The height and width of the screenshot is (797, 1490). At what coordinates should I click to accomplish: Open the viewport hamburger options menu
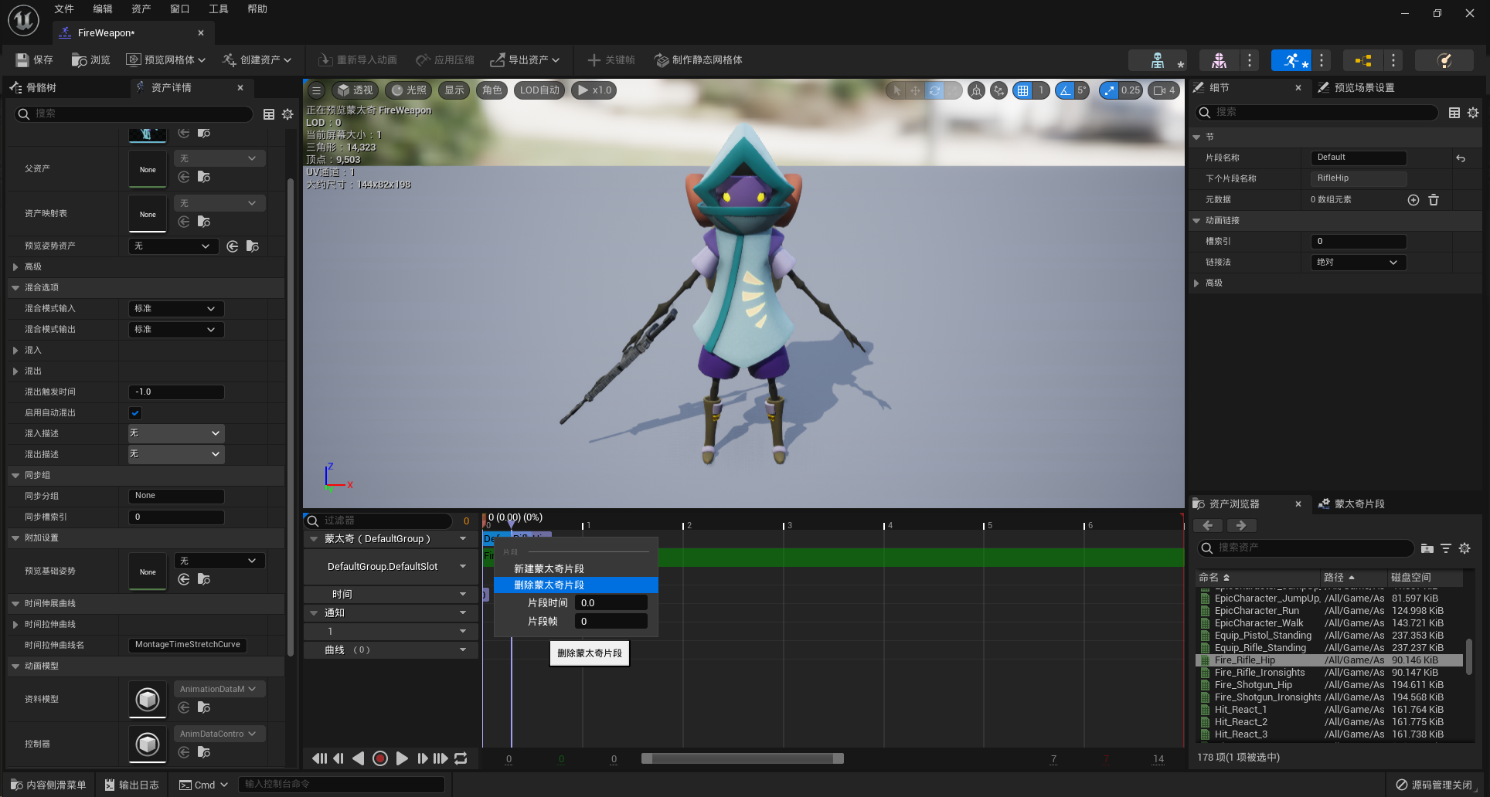tap(316, 90)
